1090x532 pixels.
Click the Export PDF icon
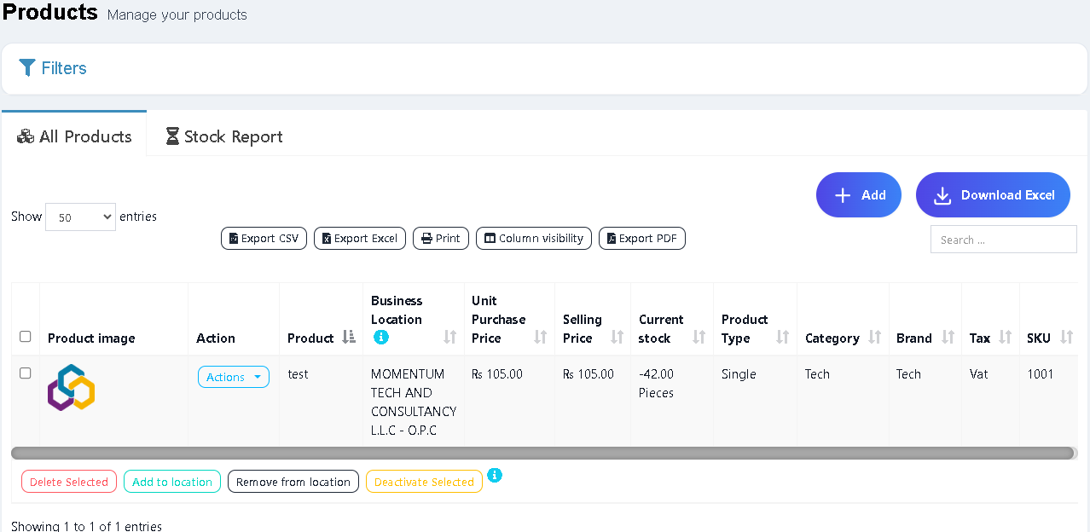point(611,238)
